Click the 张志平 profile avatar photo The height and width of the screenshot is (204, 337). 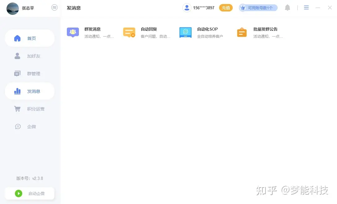13,8
